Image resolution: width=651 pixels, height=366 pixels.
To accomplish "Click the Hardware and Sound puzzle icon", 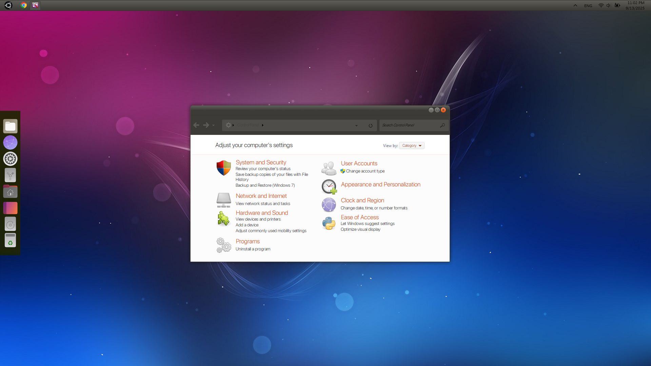I will (x=223, y=219).
